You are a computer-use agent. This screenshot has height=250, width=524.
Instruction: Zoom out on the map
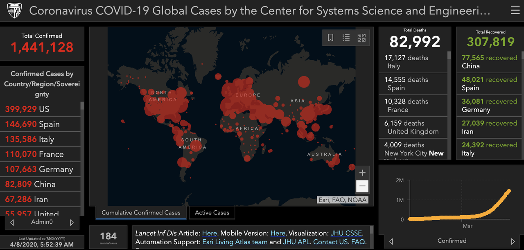click(x=362, y=186)
